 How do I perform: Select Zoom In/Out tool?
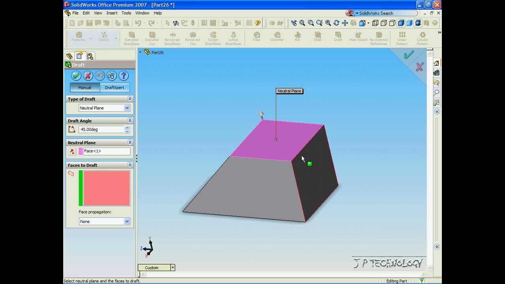click(319, 23)
